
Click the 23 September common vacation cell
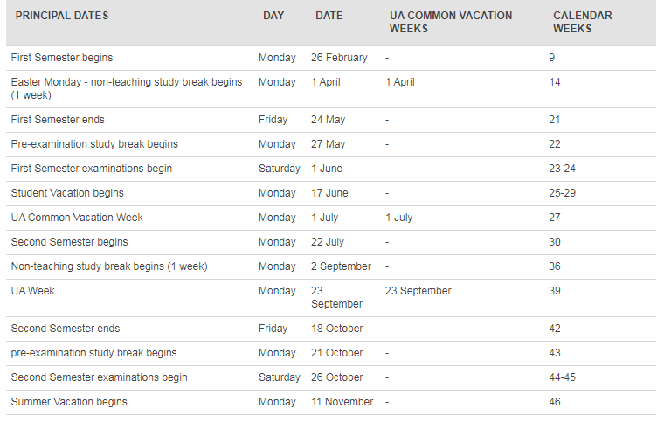(418, 291)
